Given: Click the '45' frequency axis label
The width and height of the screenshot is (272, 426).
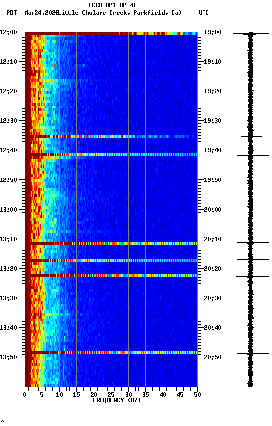Looking at the screenshot, I should click(x=180, y=395).
